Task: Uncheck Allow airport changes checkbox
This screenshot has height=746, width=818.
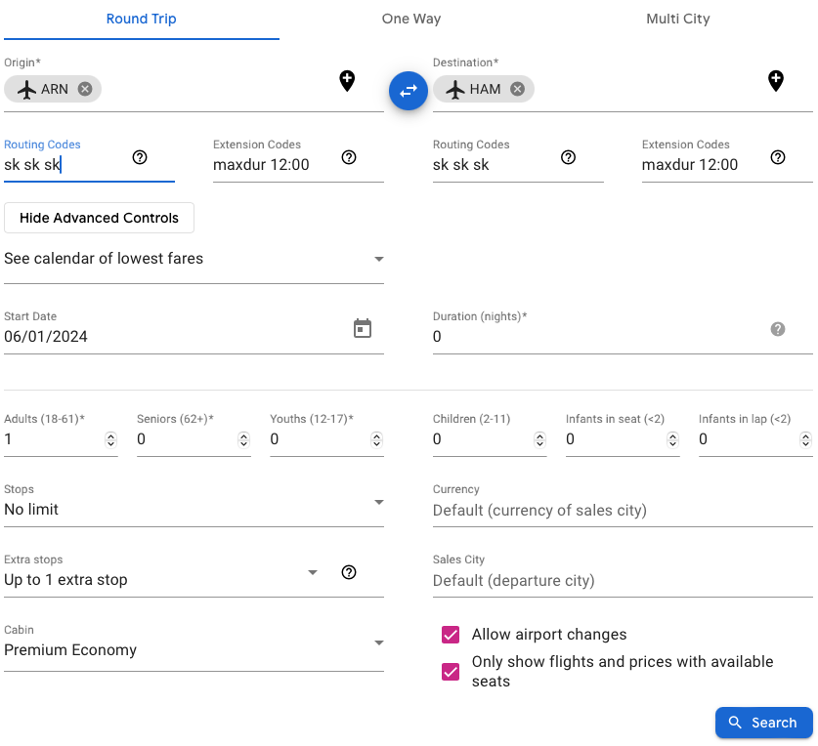Action: (451, 635)
